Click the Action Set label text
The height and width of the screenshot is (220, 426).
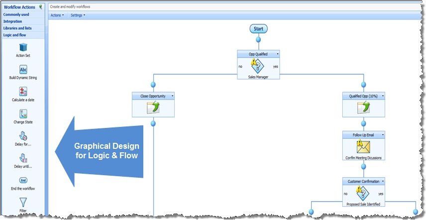[23, 55]
